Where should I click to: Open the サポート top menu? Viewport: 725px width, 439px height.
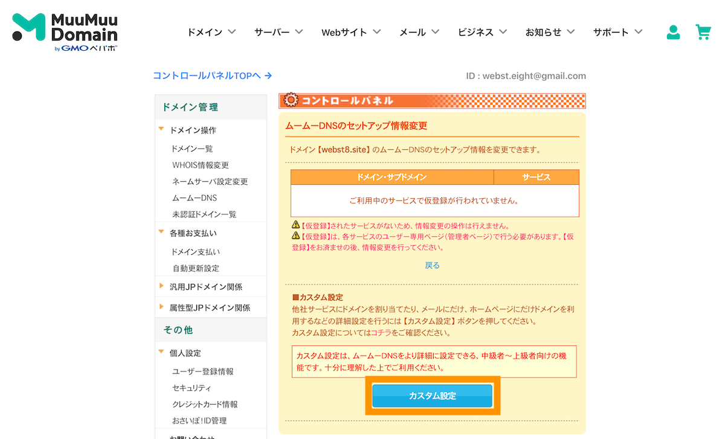click(x=611, y=32)
